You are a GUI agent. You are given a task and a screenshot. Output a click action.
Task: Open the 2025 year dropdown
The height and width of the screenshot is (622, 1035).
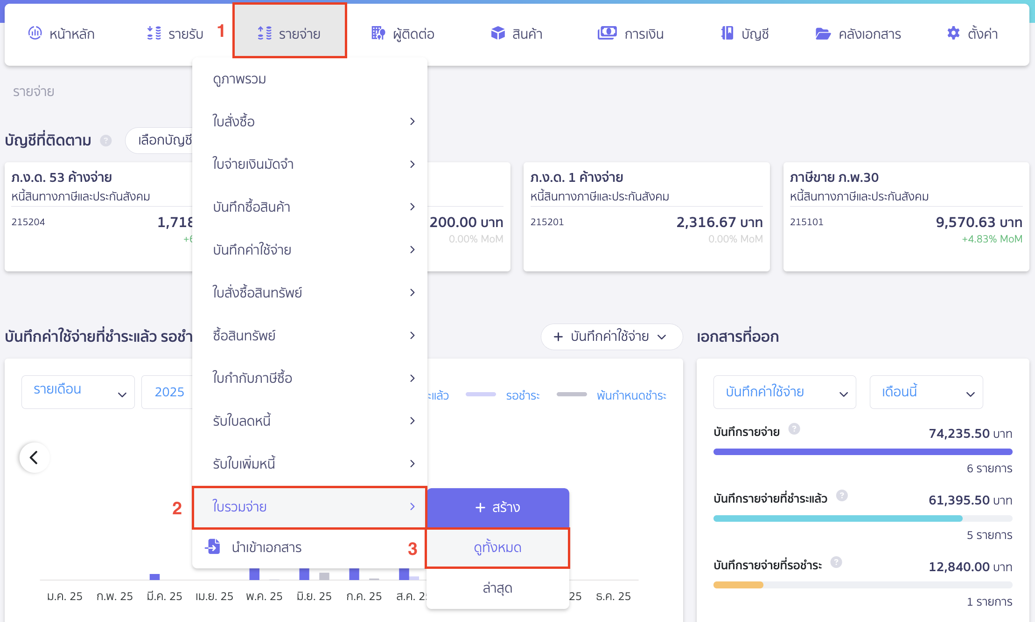[x=167, y=392]
